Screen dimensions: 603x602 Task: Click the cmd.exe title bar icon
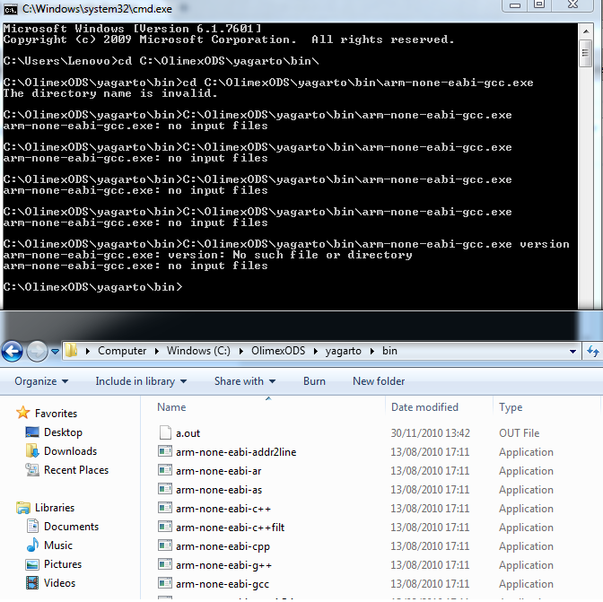(x=11, y=9)
